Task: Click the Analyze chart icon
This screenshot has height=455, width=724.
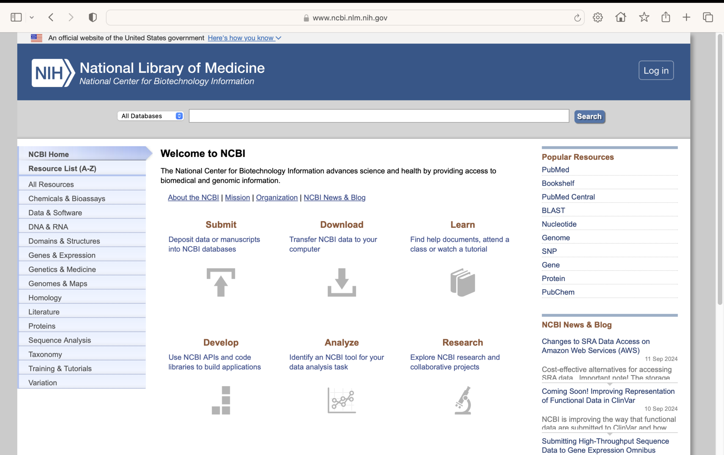Action: (x=341, y=400)
